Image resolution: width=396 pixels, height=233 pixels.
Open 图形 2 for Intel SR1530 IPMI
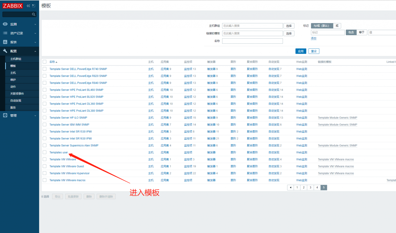[234, 131]
